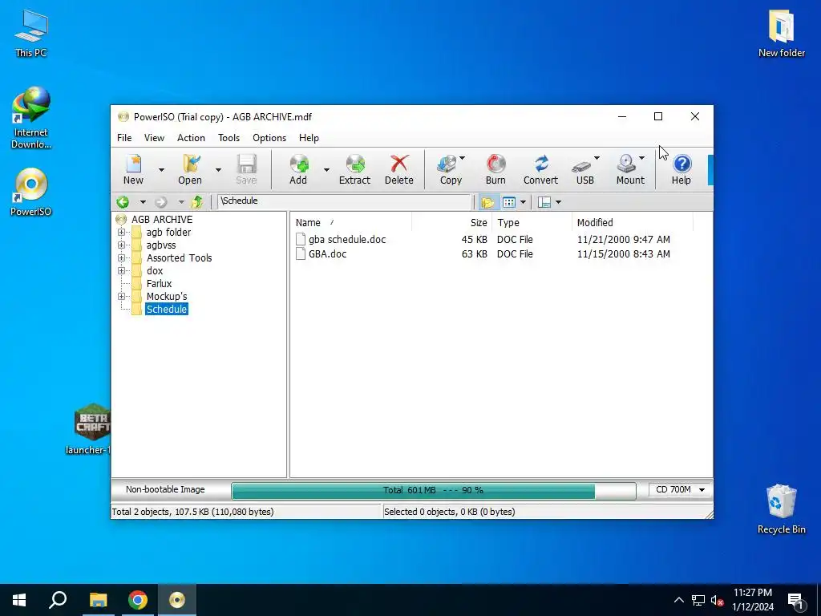Open the View menu
Screen dimensions: 821x616
click(x=154, y=138)
